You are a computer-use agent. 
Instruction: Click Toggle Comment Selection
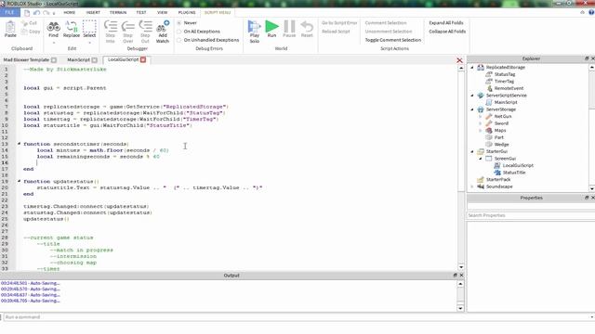[x=392, y=40]
